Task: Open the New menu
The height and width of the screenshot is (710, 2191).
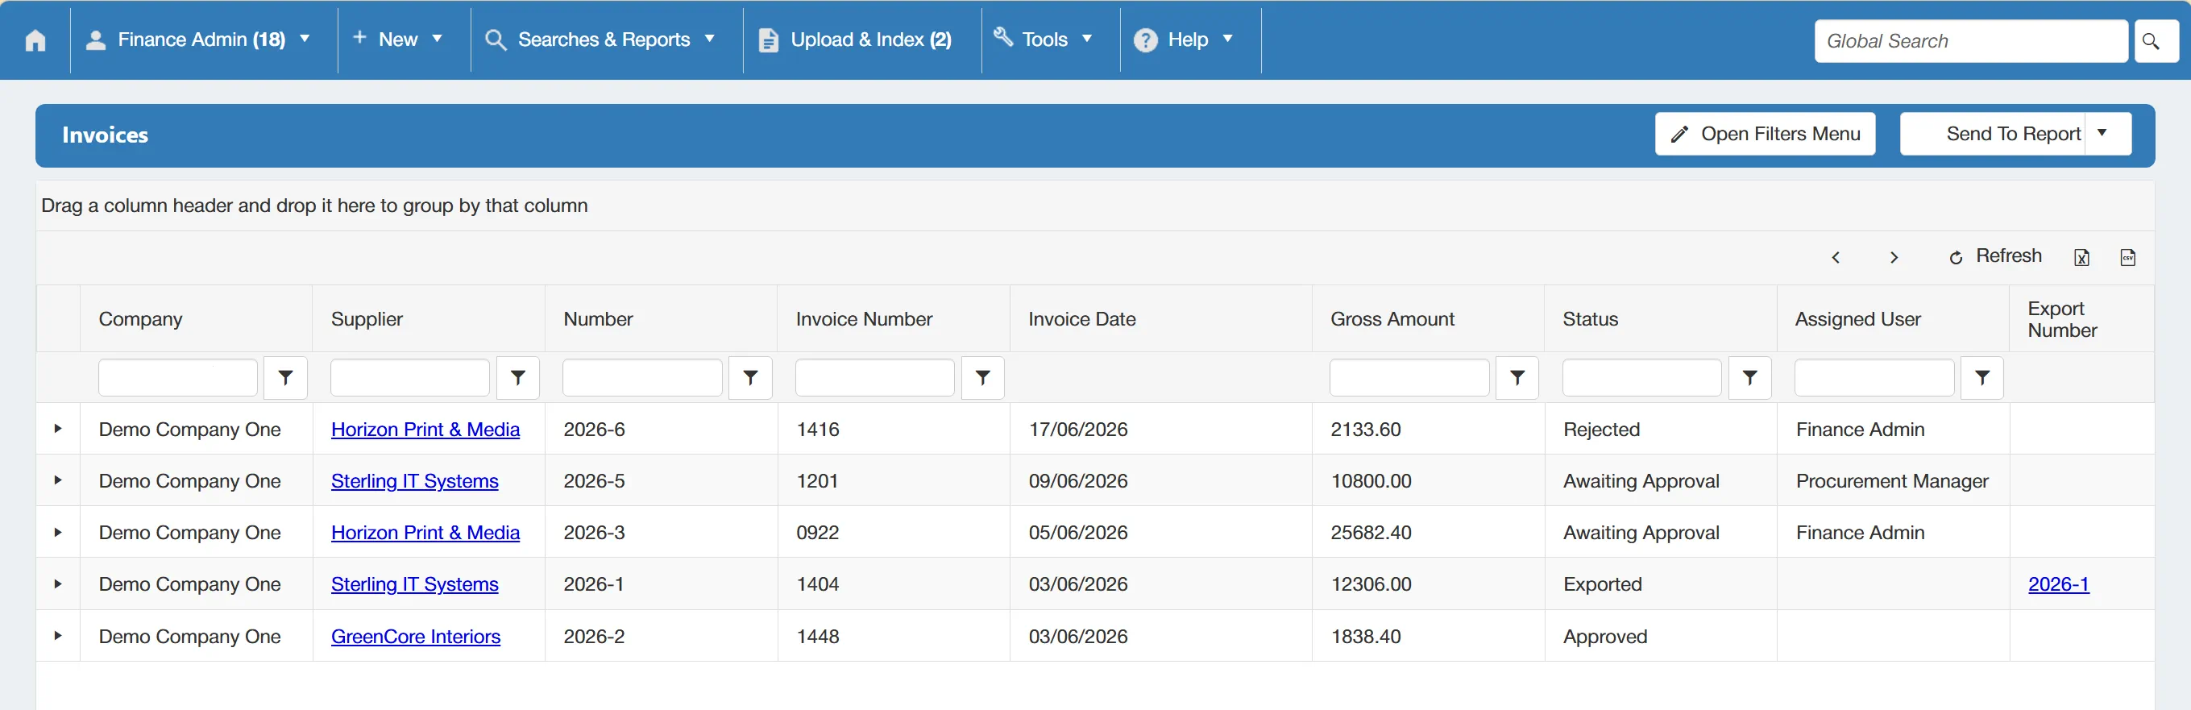Action: pyautogui.click(x=397, y=40)
